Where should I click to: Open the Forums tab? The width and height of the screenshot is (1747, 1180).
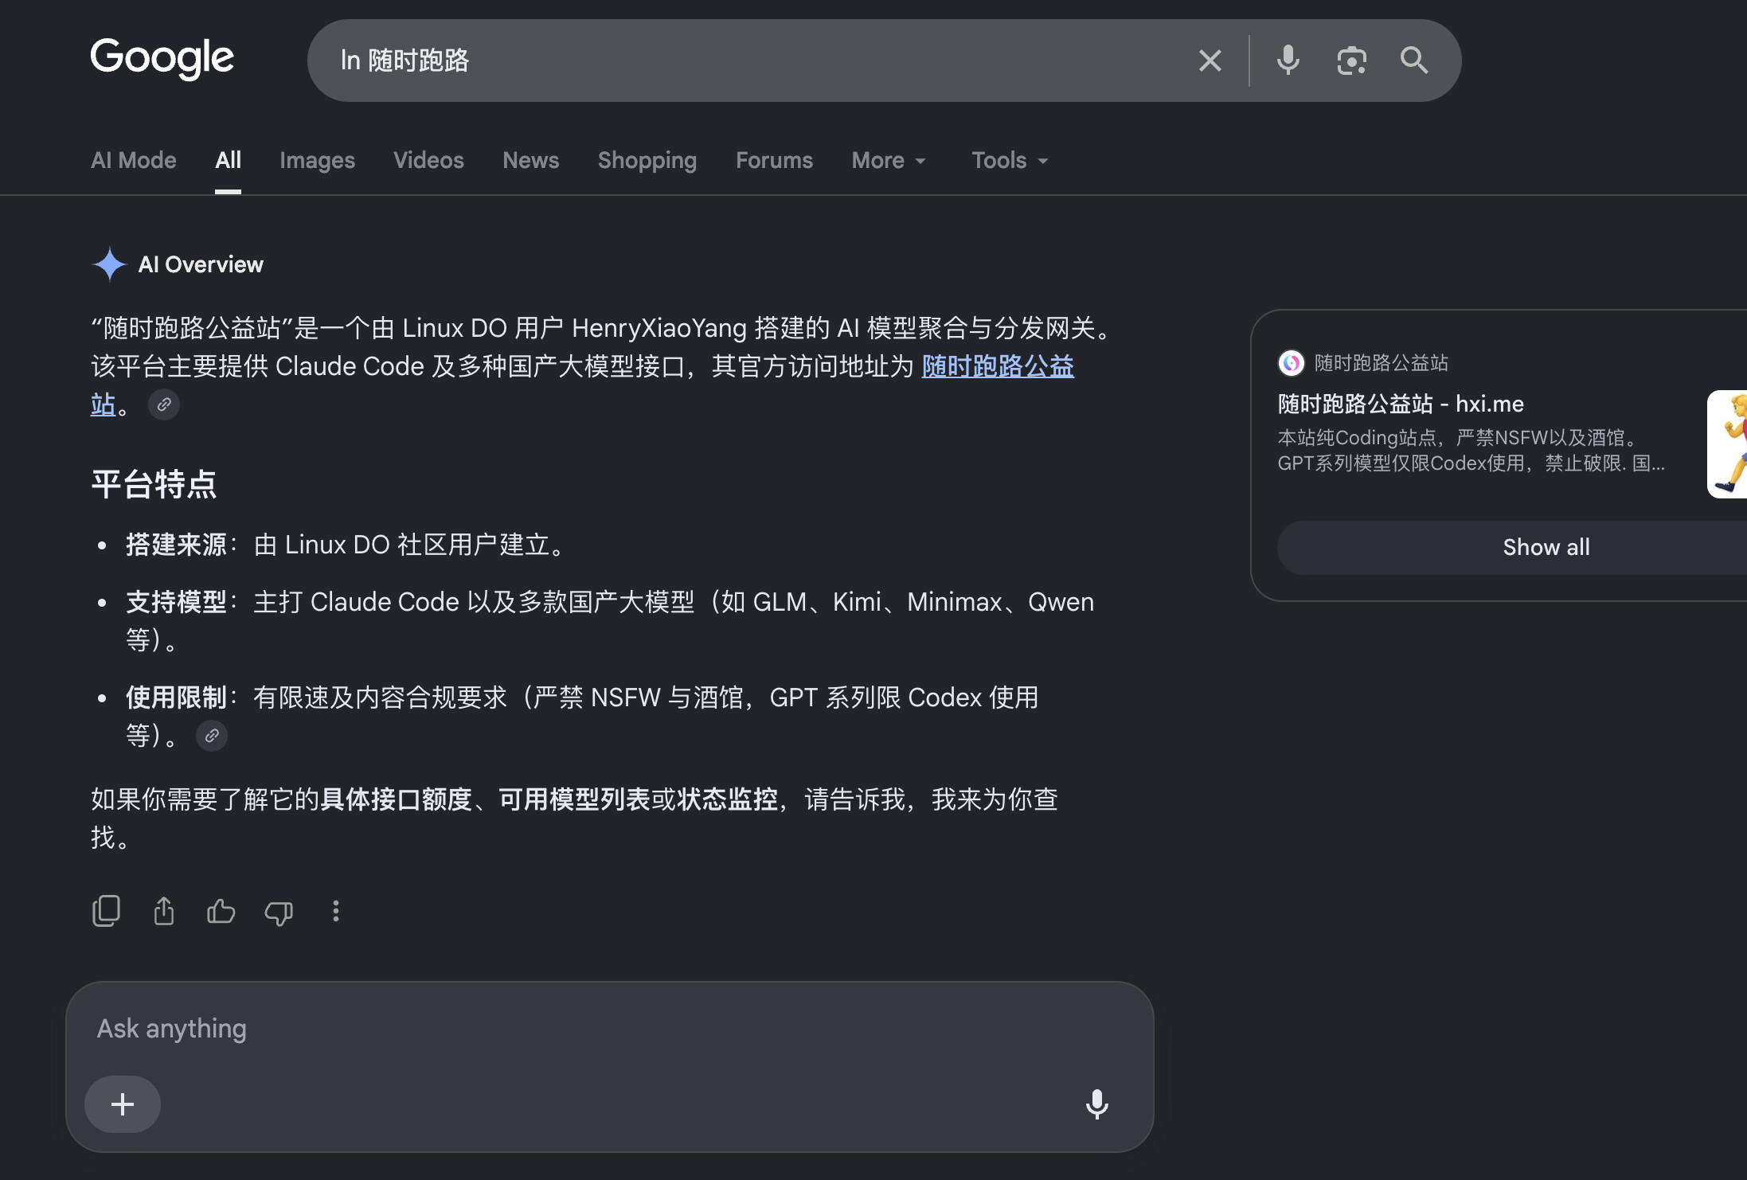[x=775, y=161]
